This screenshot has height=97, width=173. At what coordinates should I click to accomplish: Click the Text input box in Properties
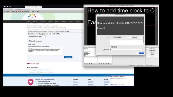pyautogui.click(x=126, y=42)
